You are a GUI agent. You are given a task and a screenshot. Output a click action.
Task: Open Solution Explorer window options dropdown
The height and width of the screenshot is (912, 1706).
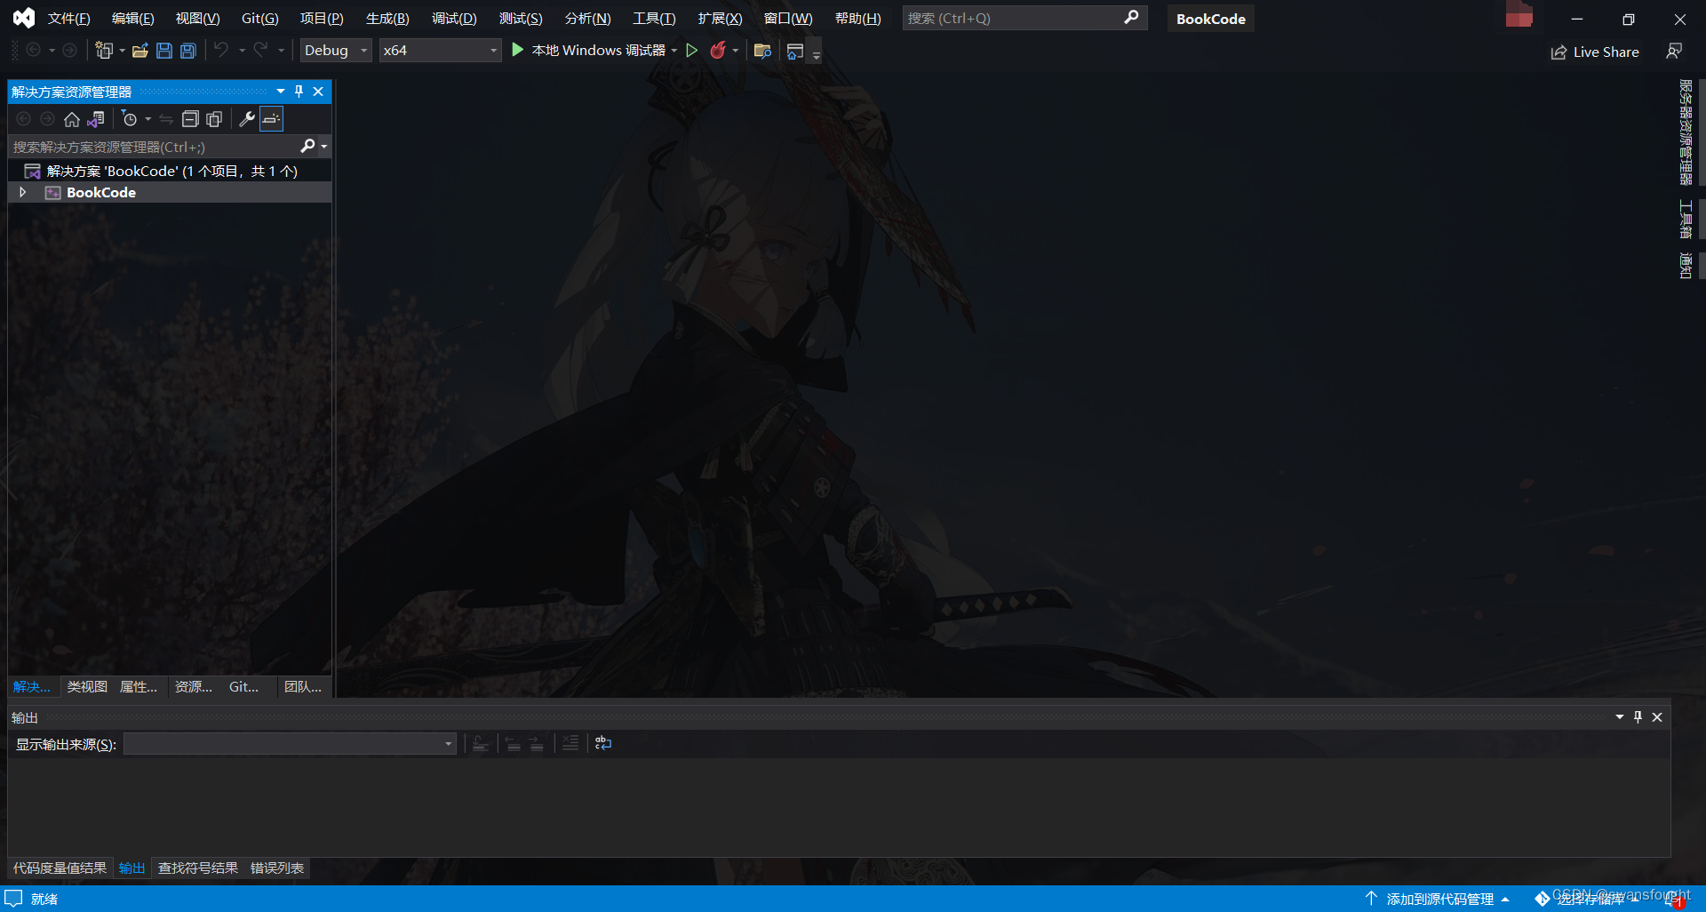coord(281,91)
